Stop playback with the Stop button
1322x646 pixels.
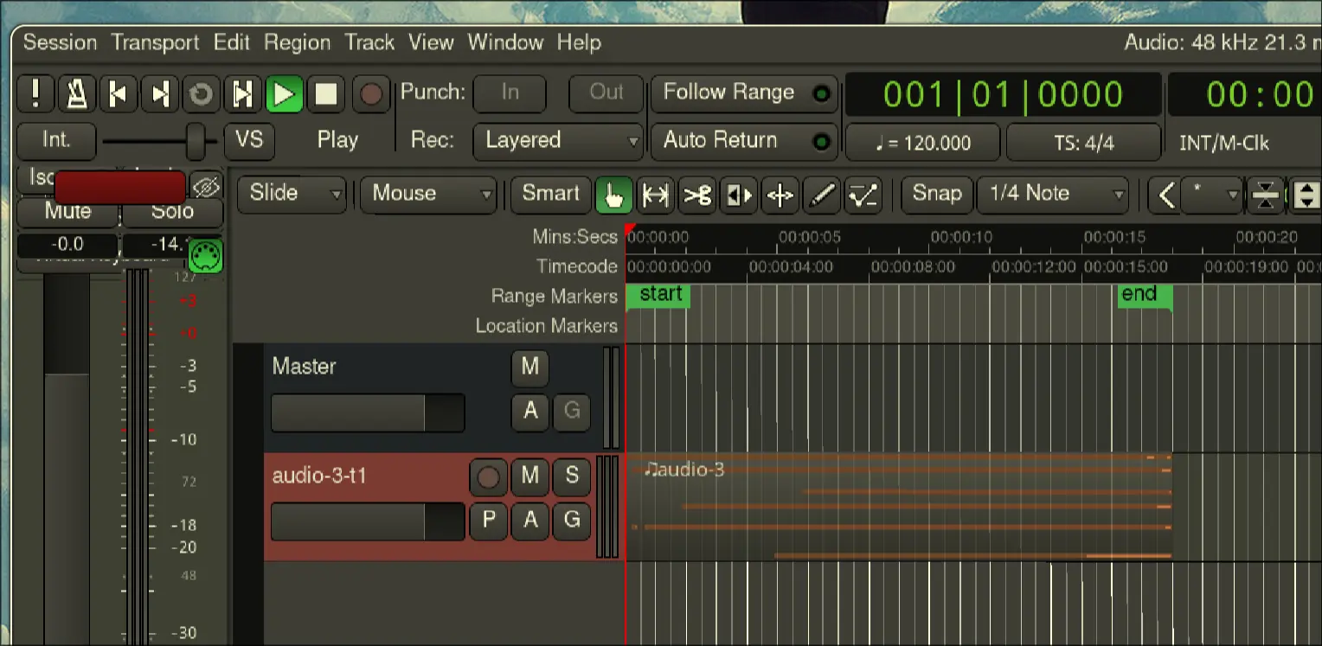pos(326,93)
